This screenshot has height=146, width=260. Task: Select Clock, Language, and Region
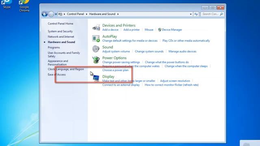[66, 69]
